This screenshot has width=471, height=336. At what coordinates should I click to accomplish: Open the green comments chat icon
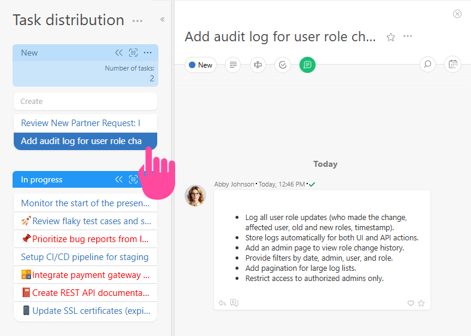pos(307,65)
